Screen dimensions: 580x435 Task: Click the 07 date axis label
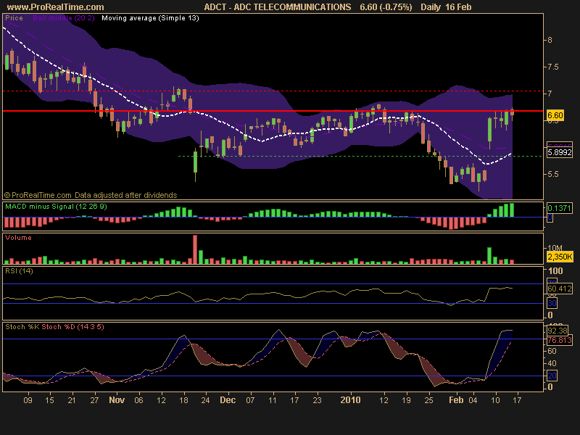(250, 400)
